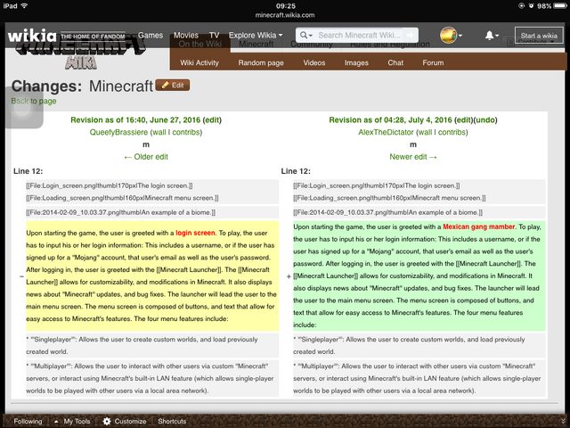Go to Older edit

[146, 157]
